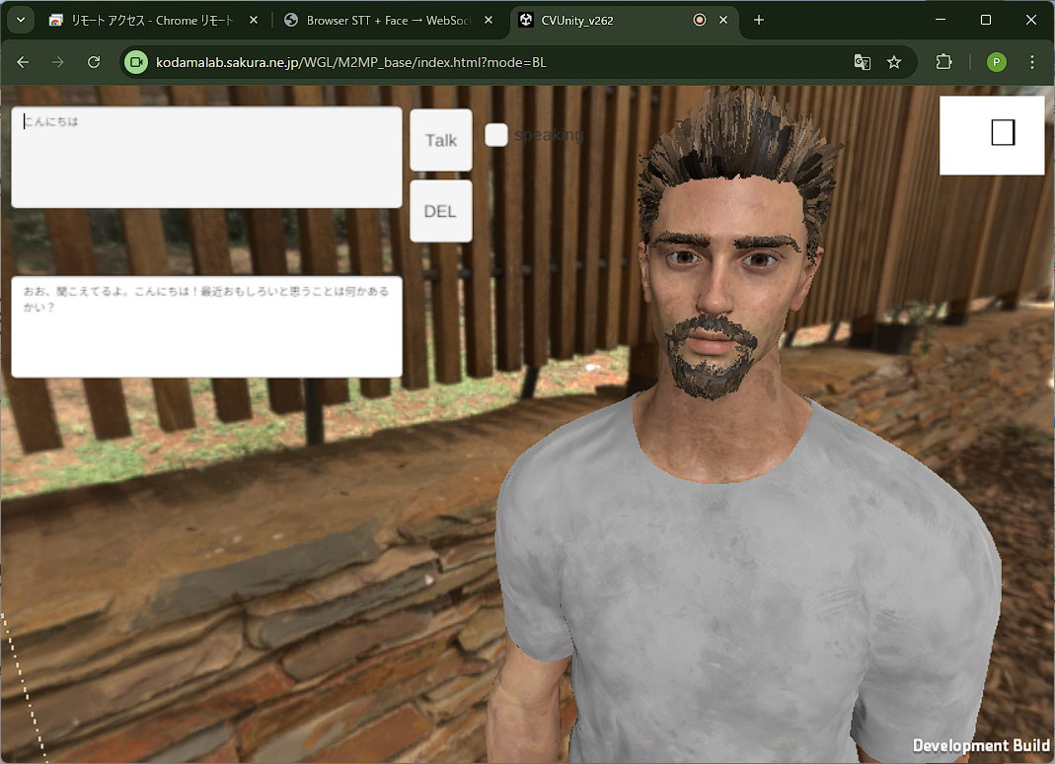
Task: Open a new tab with plus
Action: coord(759,20)
